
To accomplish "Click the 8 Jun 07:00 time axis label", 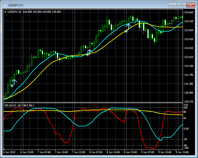I will point(96,152).
